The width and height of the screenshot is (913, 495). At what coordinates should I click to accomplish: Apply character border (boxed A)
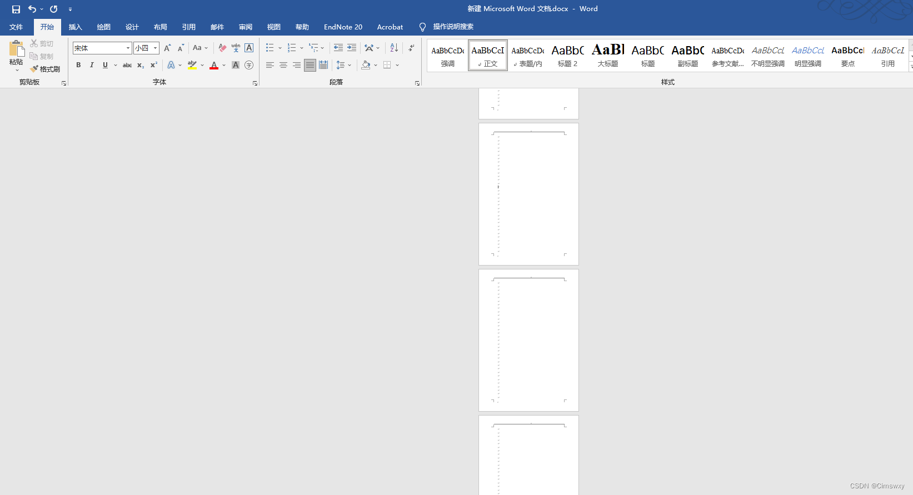click(249, 48)
